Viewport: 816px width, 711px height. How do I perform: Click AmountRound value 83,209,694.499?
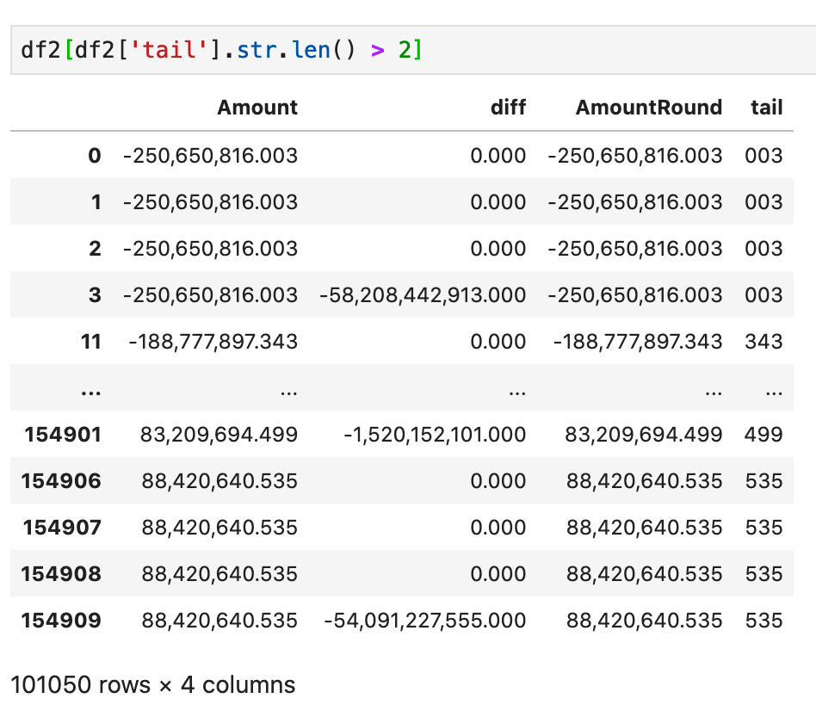[644, 435]
